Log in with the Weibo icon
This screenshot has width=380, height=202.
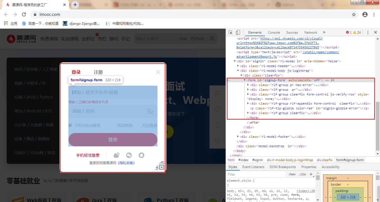(x=117, y=155)
